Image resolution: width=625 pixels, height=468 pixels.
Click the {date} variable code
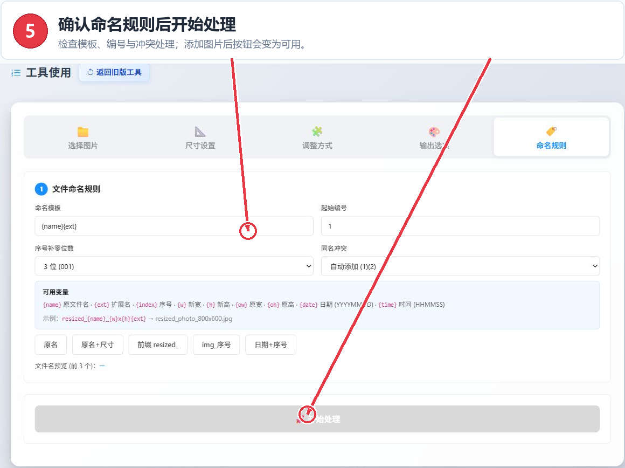pos(309,305)
